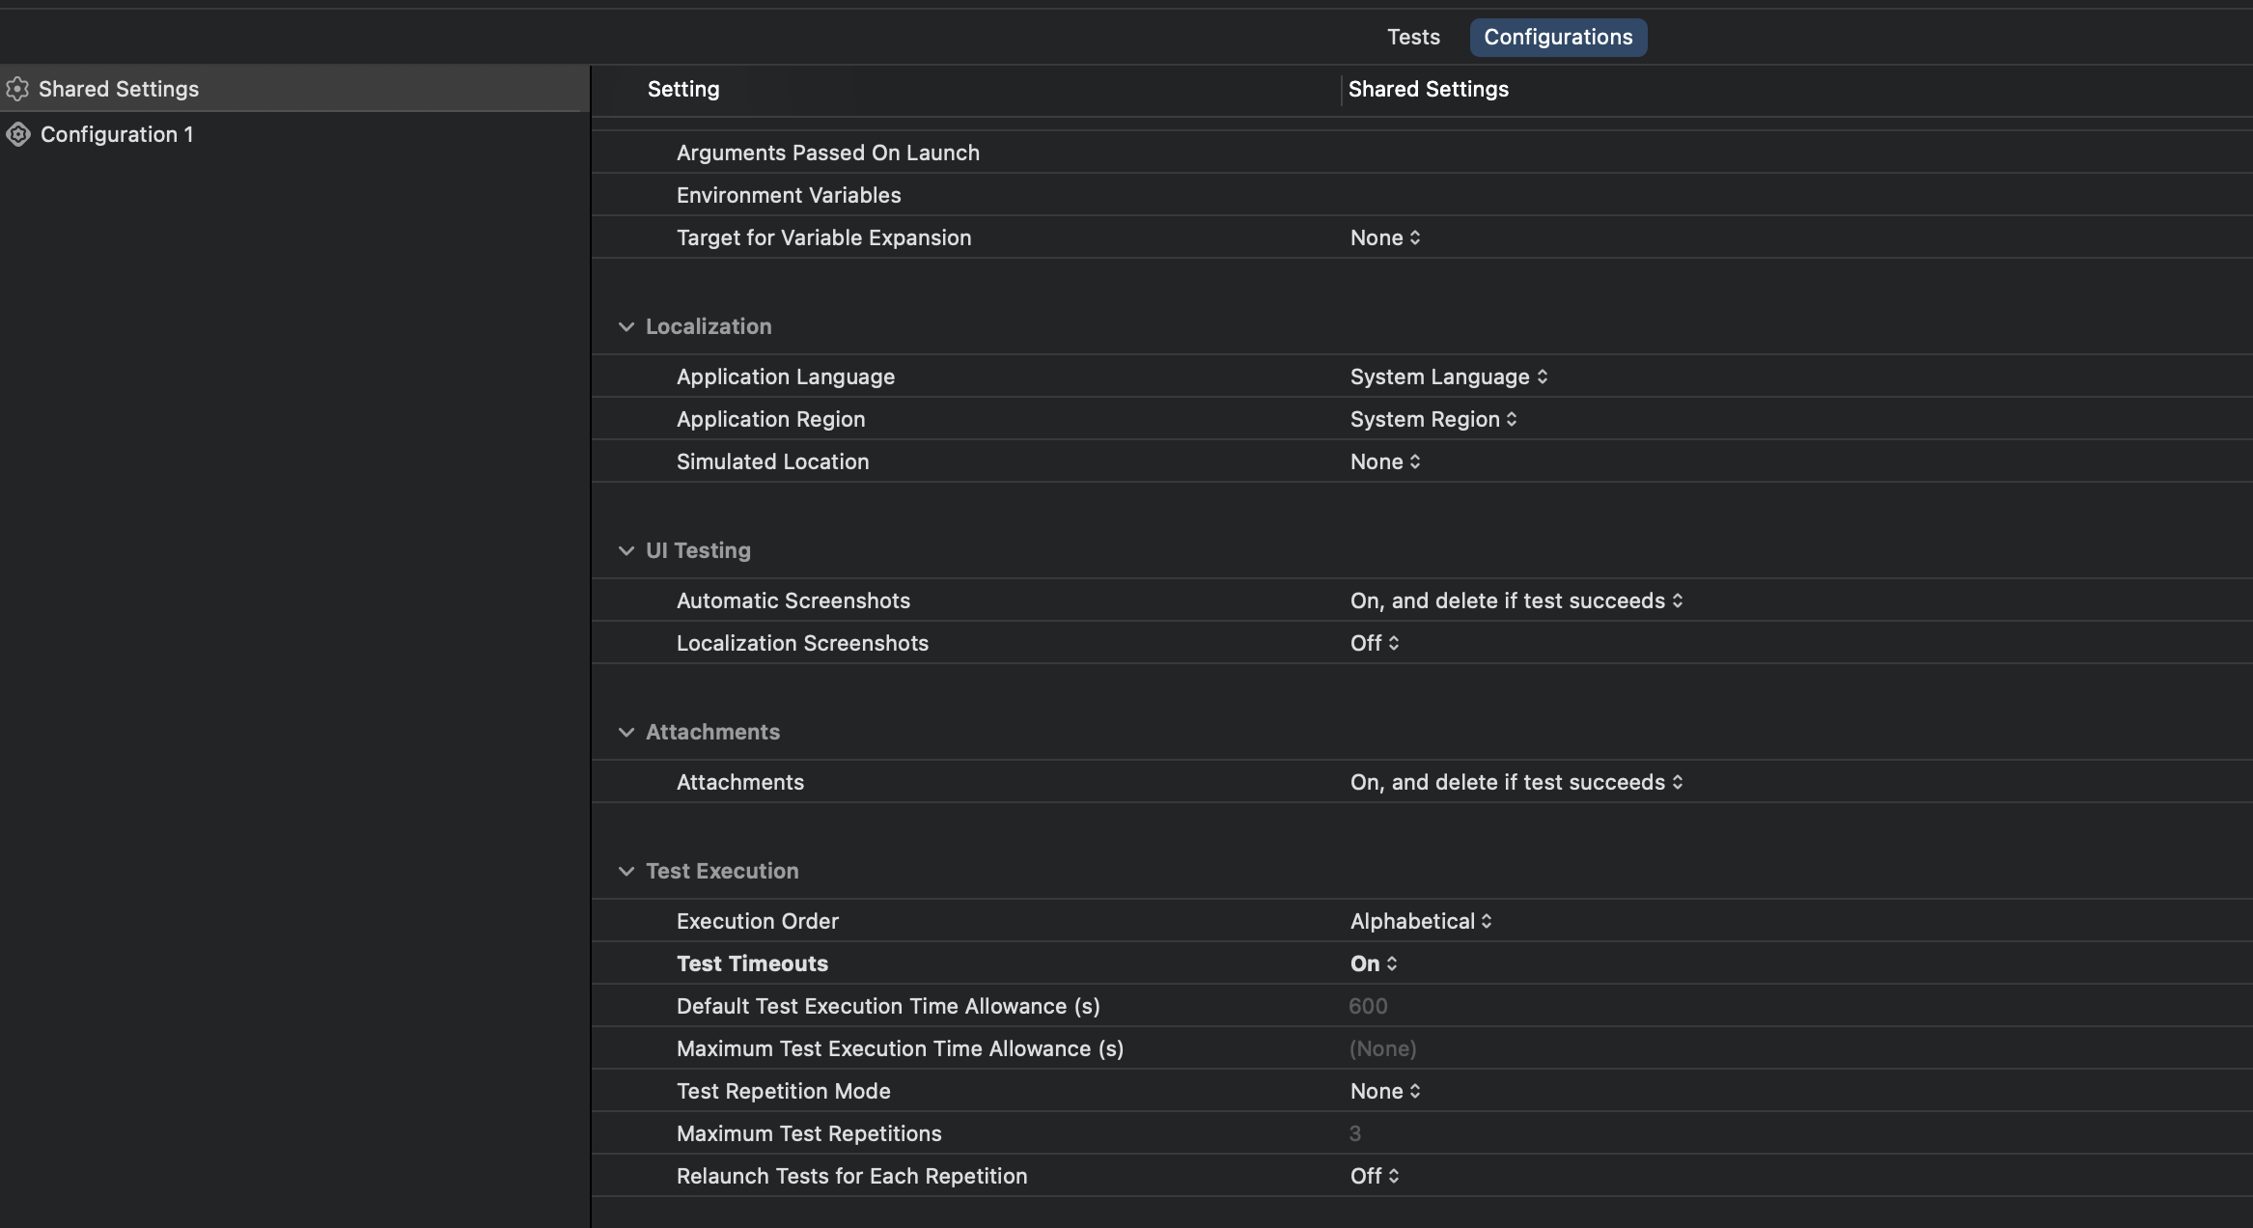Image resolution: width=2253 pixels, height=1228 pixels.
Task: Click the Maximum Test Repetitions value field
Action: [1355, 1133]
